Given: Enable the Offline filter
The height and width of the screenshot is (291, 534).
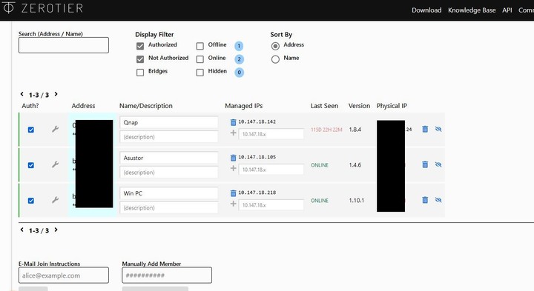Looking at the screenshot, I should pyautogui.click(x=200, y=46).
